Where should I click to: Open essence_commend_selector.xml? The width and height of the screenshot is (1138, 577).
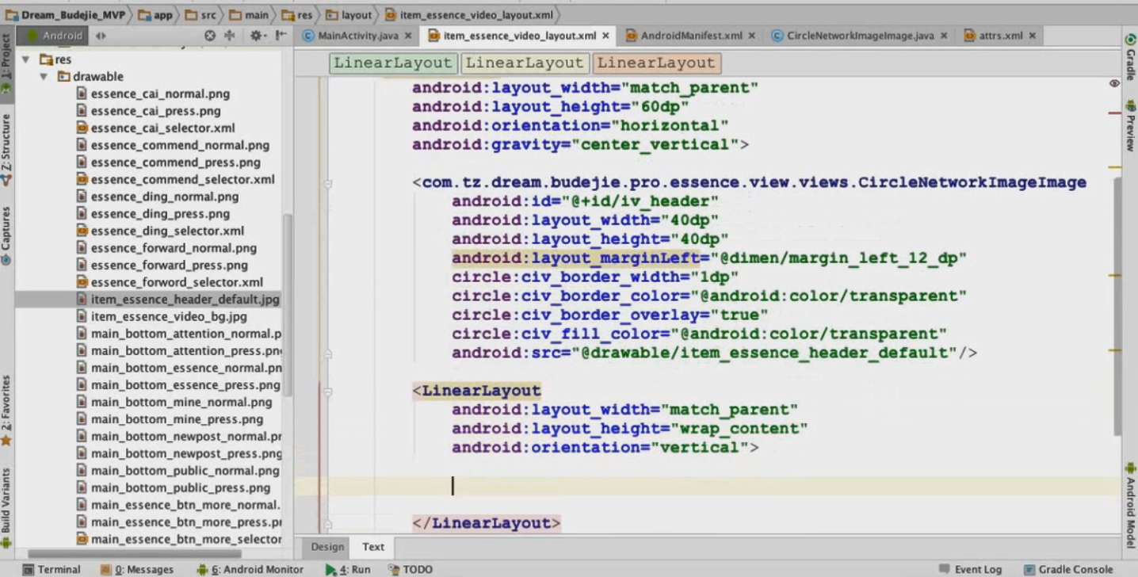182,179
